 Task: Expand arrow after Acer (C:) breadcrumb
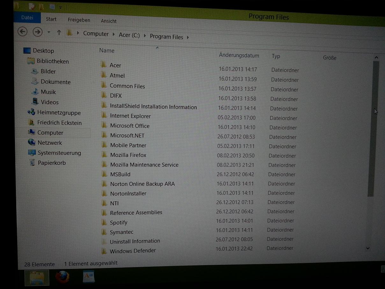[x=145, y=36]
